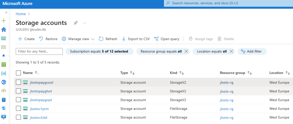Click the storage icon beside jlostopaygcool
The image size is (293, 124).
click(x=25, y=82)
